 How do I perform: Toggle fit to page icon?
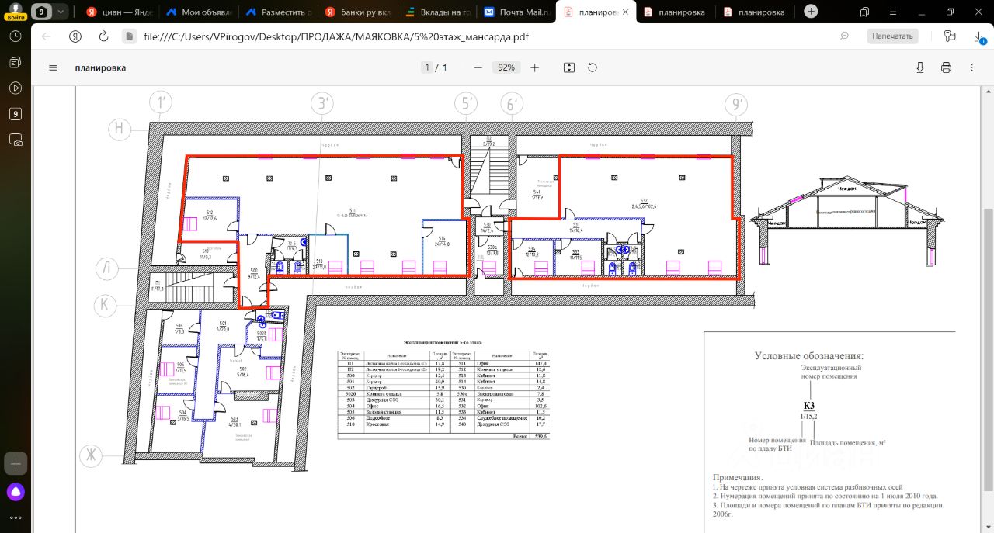pos(569,67)
